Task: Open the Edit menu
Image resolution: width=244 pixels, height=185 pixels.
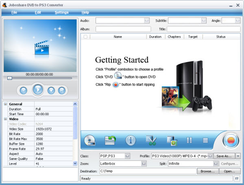Action: (38, 13)
